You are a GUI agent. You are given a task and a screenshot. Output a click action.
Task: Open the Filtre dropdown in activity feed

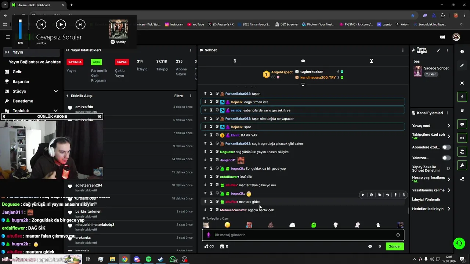(x=178, y=96)
